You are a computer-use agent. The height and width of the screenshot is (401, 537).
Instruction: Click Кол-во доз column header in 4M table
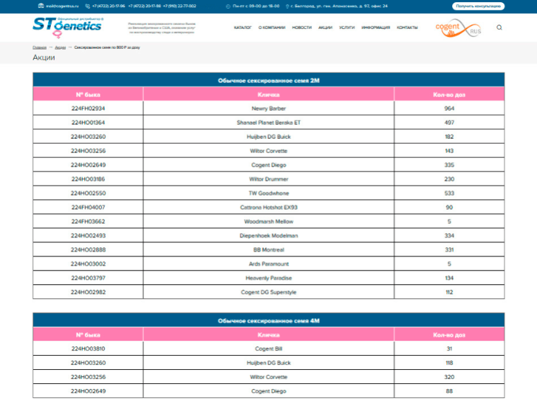(449, 335)
